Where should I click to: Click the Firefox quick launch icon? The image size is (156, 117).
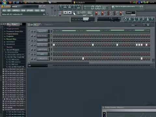(10, 2)
